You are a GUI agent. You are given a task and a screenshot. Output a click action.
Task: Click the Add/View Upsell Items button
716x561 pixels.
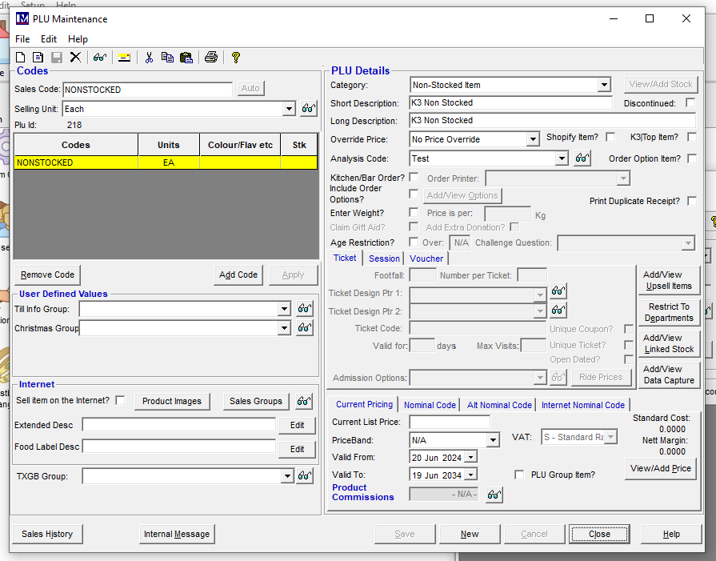tap(668, 280)
